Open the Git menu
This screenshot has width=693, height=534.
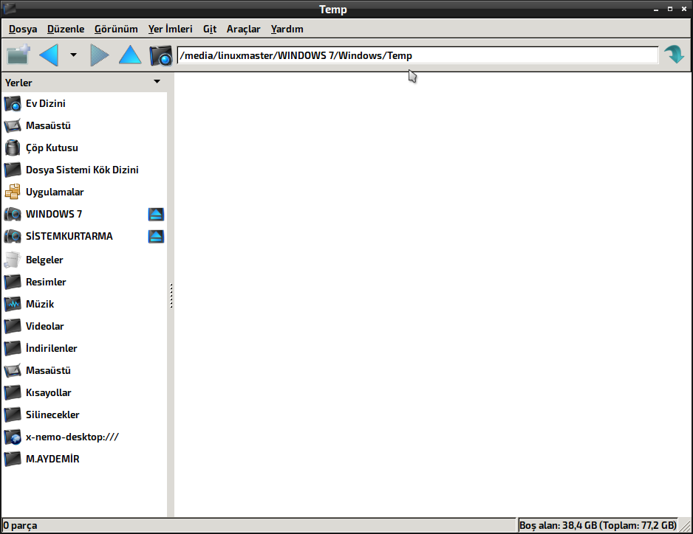click(210, 29)
